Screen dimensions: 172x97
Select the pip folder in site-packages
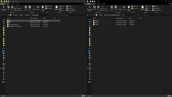(10, 23)
